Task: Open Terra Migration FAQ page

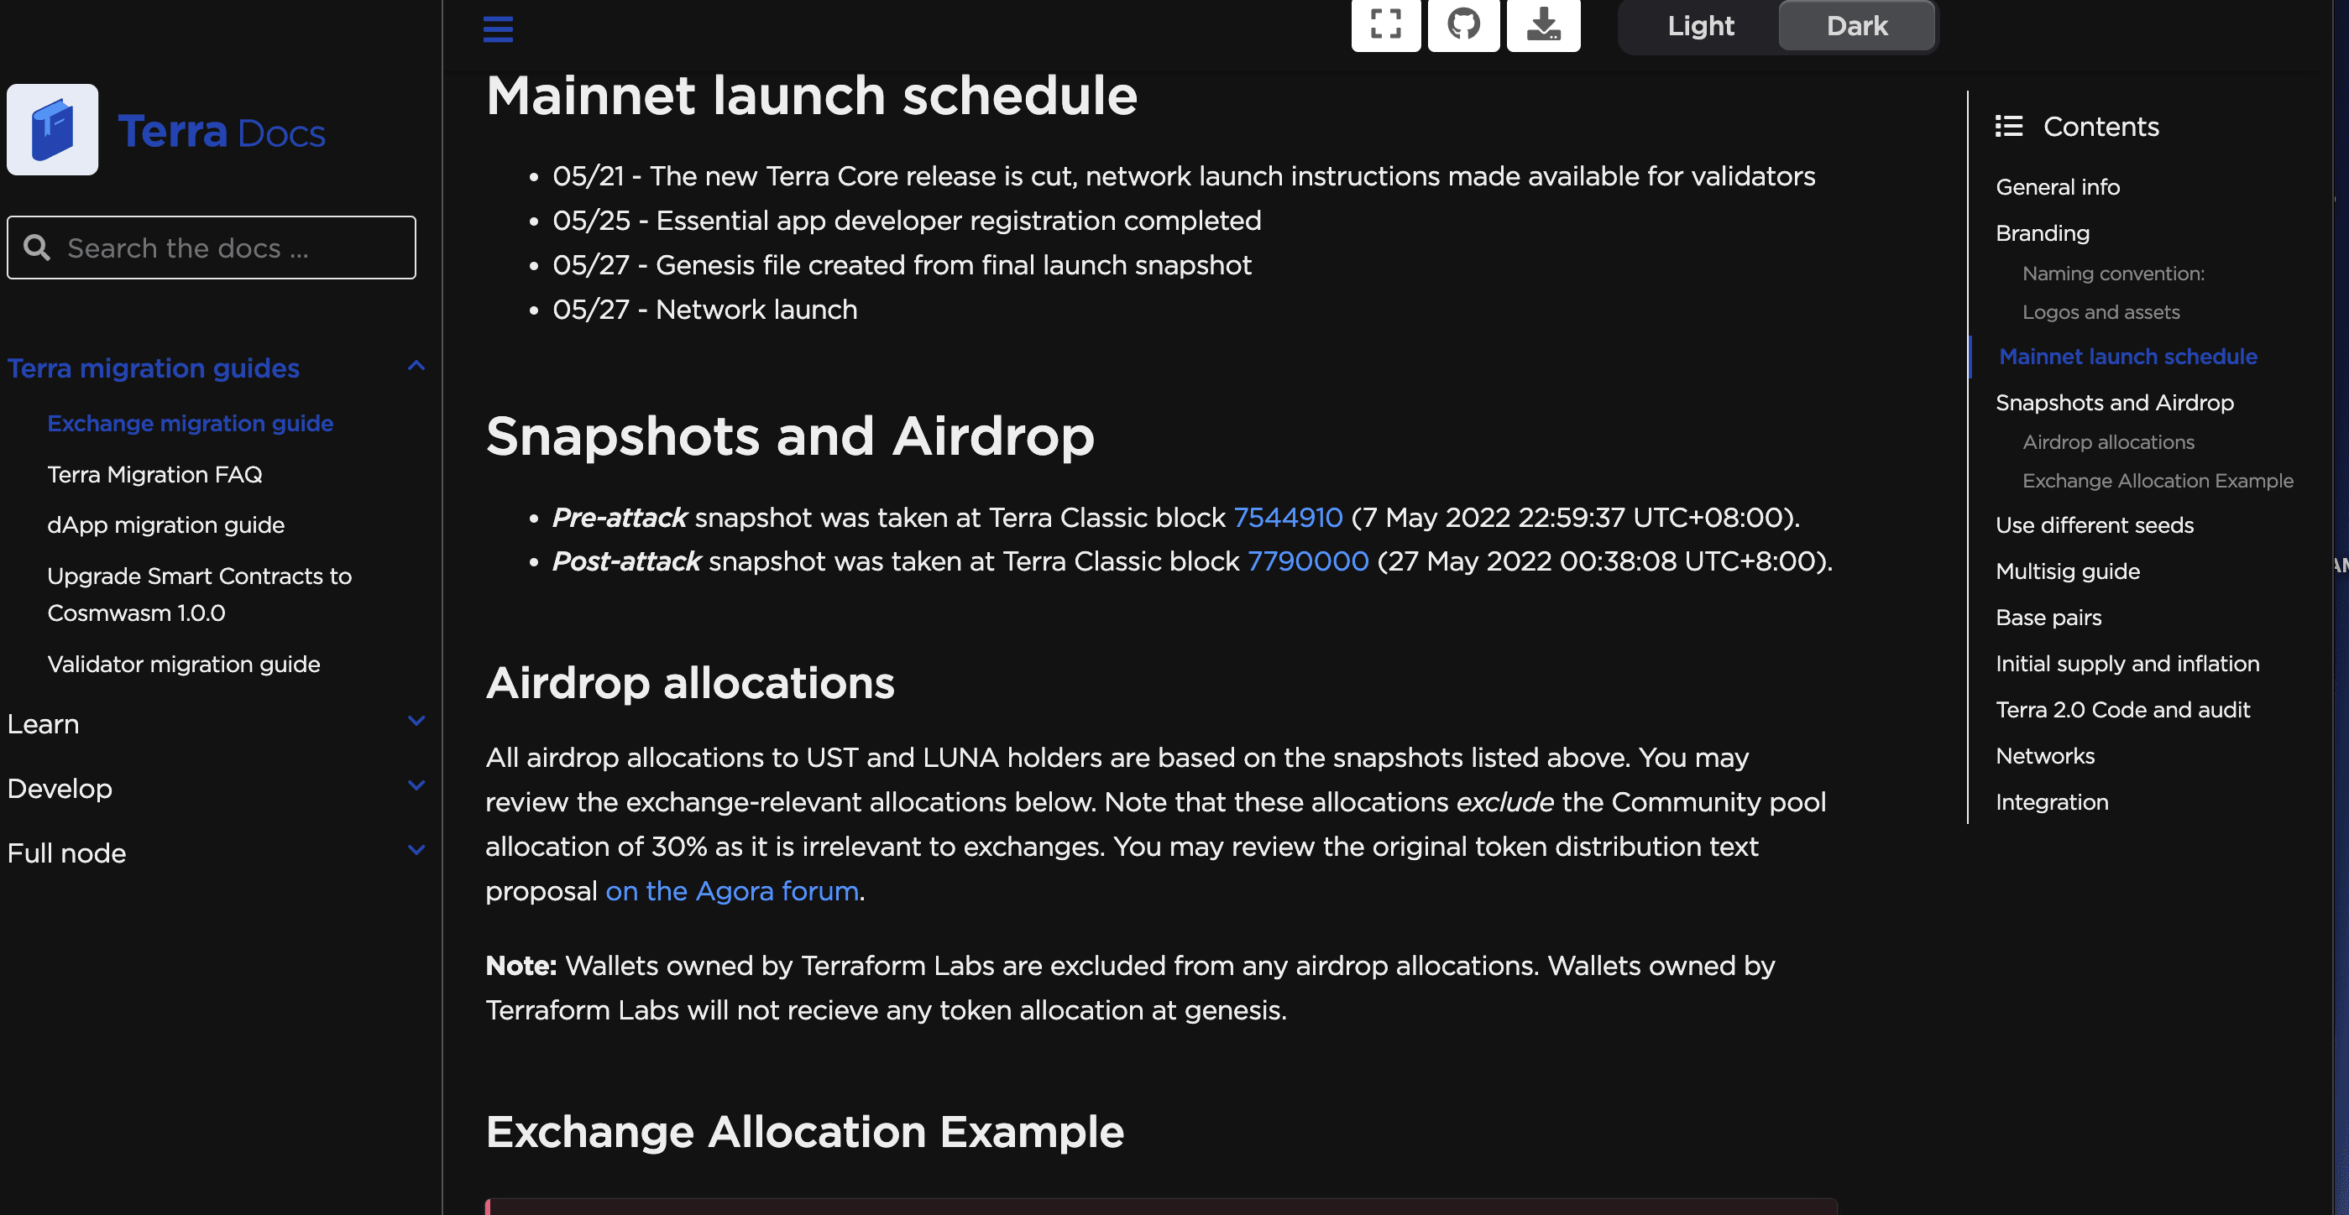Action: click(x=155, y=474)
